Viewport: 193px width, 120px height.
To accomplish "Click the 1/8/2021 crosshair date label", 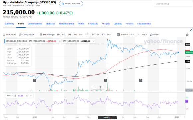I will click(x=107, y=118).
